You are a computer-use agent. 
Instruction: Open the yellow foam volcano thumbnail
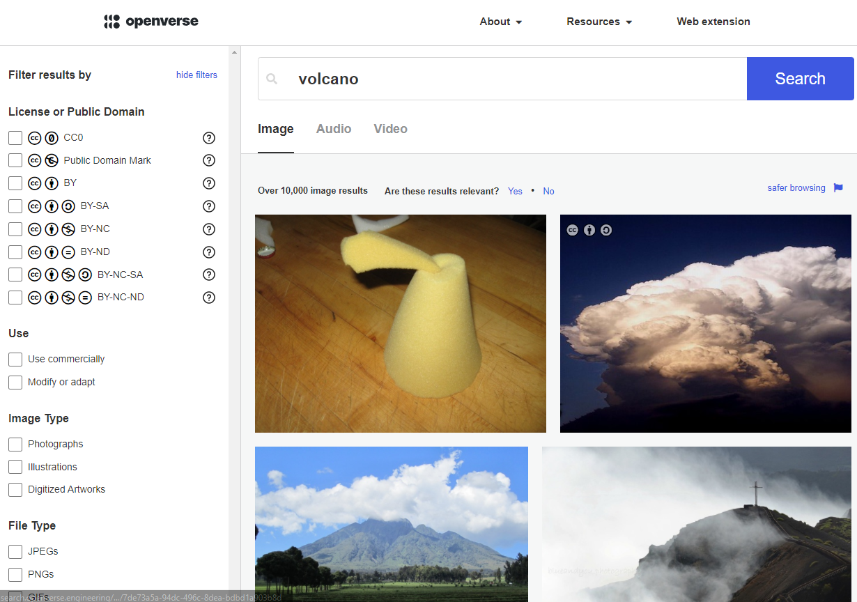point(401,323)
